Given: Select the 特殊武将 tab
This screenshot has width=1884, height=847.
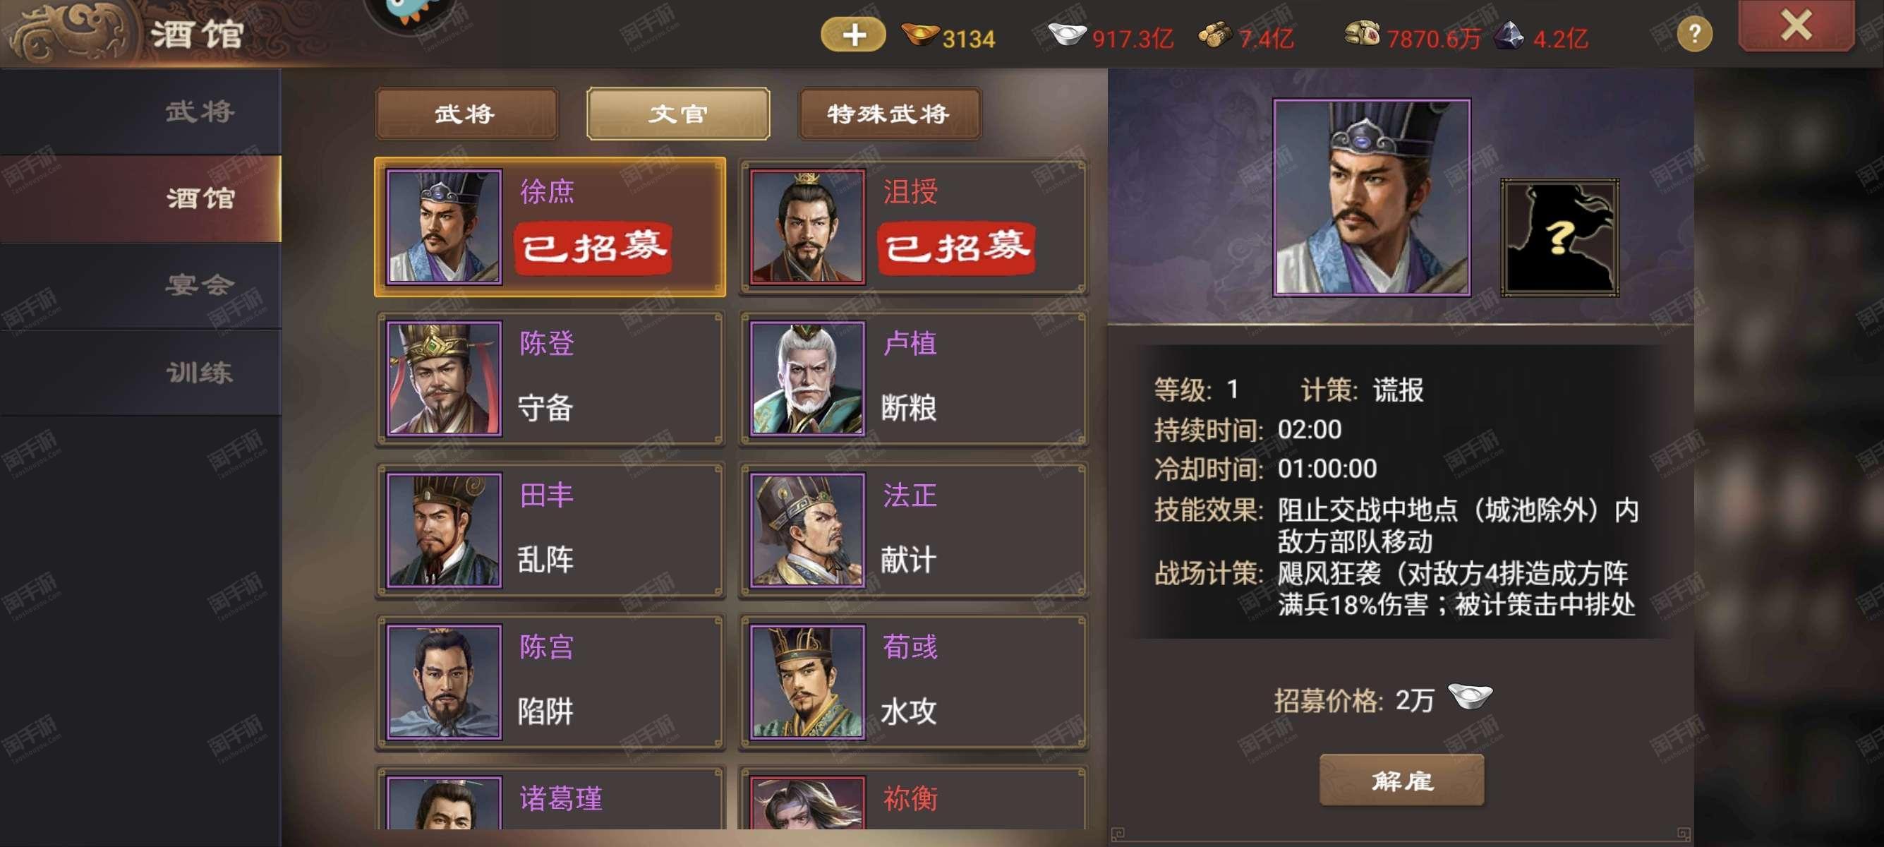Looking at the screenshot, I should tap(888, 114).
